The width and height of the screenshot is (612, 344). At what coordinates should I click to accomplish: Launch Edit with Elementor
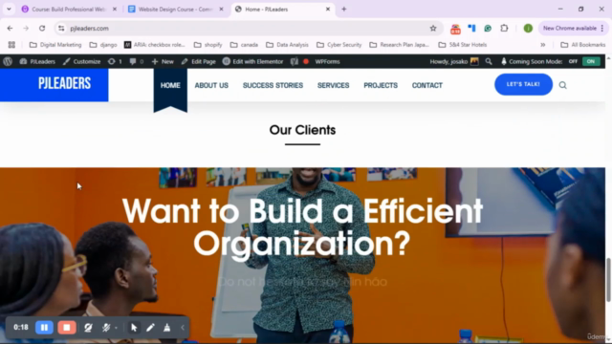coord(252,61)
